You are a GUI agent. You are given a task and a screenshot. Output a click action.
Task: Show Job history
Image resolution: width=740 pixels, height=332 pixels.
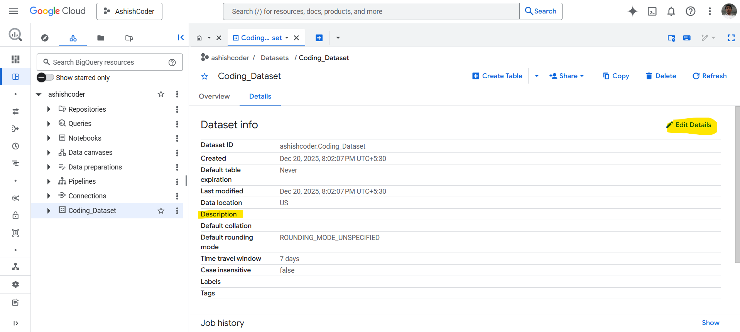pos(711,323)
